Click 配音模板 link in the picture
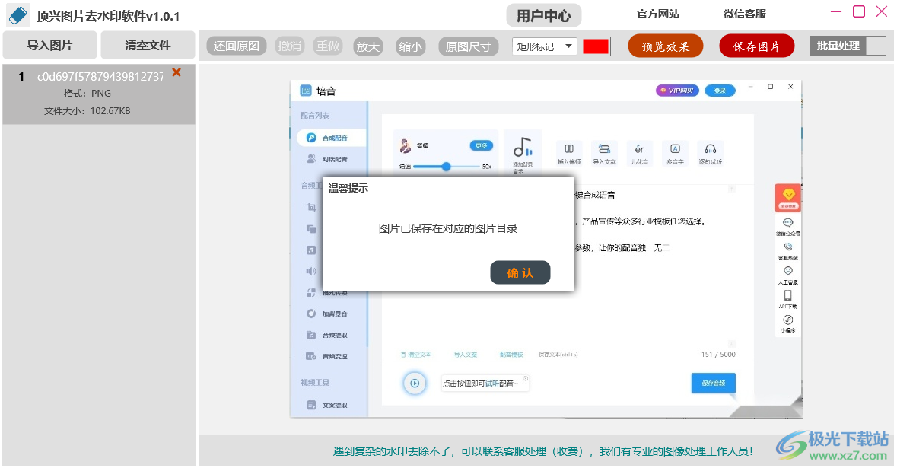 [511, 355]
